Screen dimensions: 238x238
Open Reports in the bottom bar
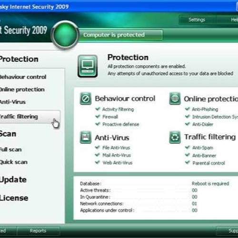tap(38, 231)
